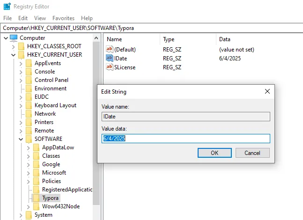Click the Value data input field
The height and width of the screenshot is (220, 303).
point(186,139)
